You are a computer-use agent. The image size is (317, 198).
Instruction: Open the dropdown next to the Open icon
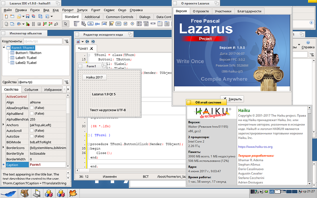point(24,16)
